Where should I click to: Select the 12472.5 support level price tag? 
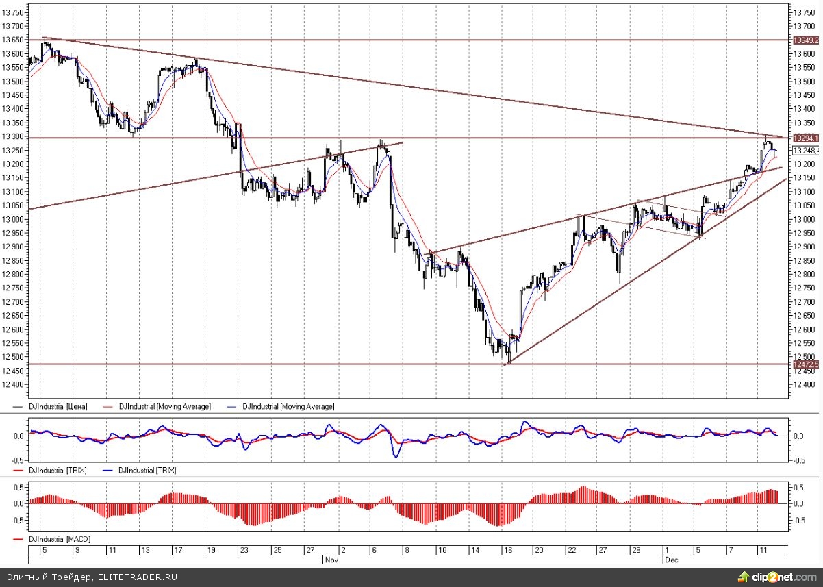(806, 365)
